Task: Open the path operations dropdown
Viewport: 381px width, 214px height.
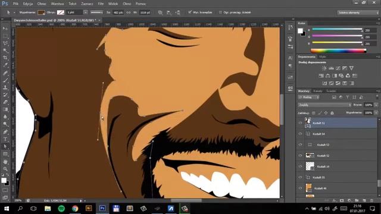Action: (x=160, y=12)
